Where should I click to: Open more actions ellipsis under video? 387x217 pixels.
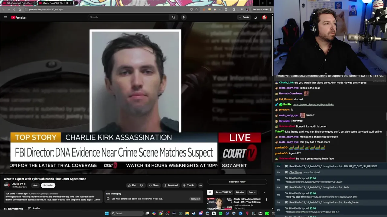pyautogui.click(x=200, y=185)
